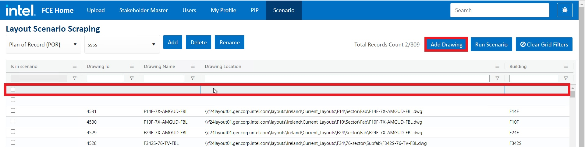Click the bug report icon button
This screenshot has width=585, height=147.
click(565, 10)
